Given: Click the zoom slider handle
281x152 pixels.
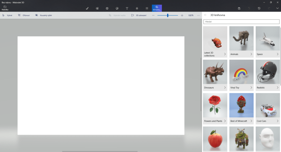Looking at the screenshot, I should (168, 15).
